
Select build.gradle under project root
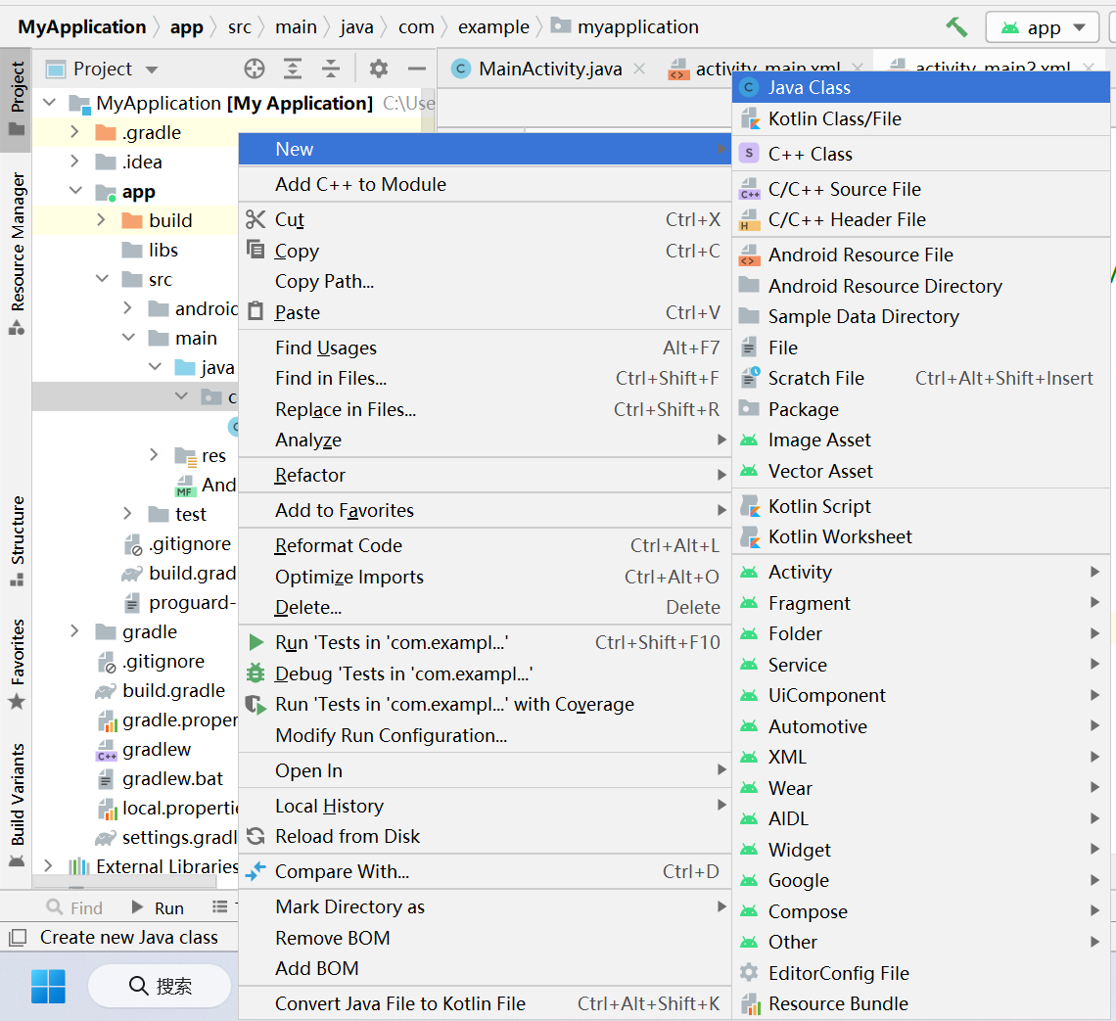[161, 690]
